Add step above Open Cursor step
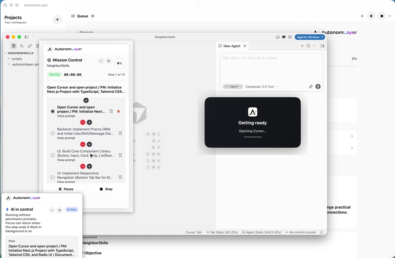Viewport: 395px width, 258px height. point(86,100)
